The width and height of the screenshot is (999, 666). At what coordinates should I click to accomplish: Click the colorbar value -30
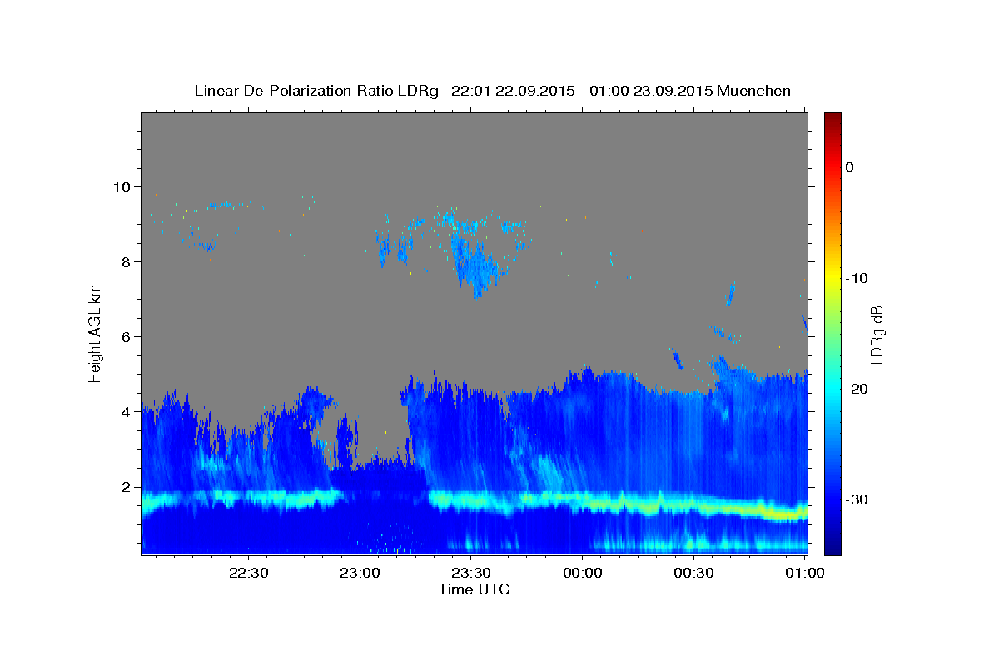(857, 499)
